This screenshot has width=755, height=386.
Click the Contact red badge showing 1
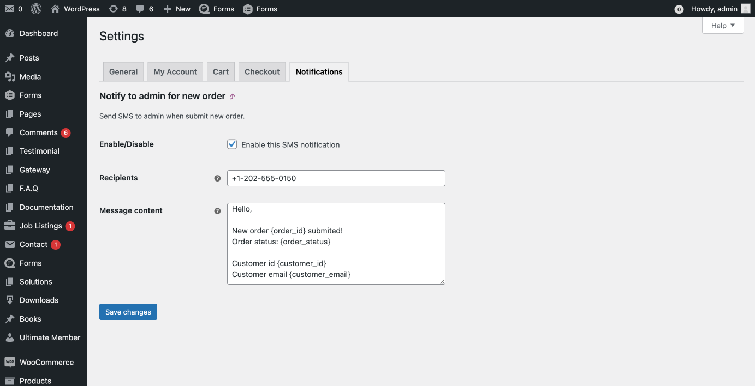pos(56,245)
